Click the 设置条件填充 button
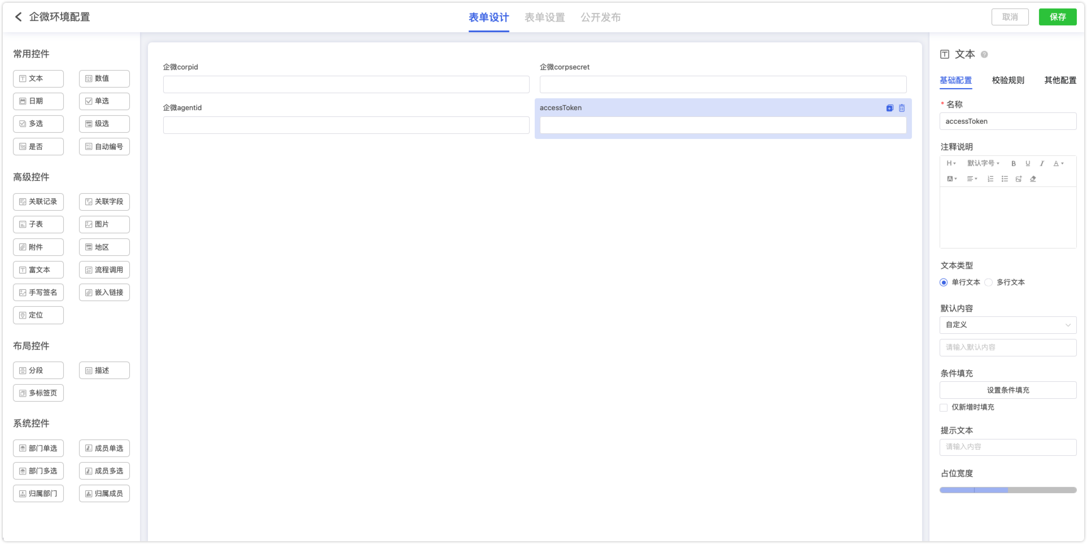 (1007, 390)
